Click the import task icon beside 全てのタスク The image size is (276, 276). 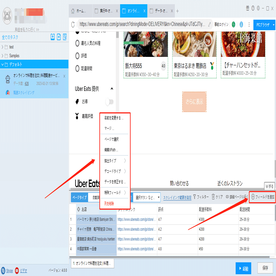(x=52, y=37)
